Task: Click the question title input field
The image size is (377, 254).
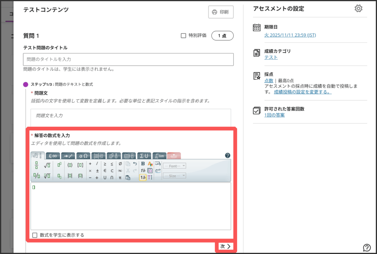Action: pyautogui.click(x=128, y=59)
